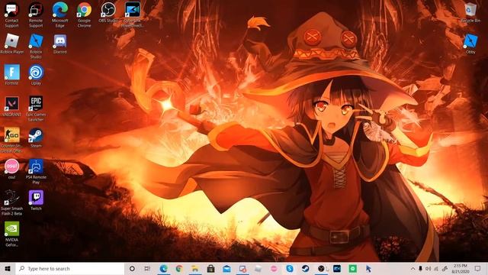This screenshot has height=275, width=488.
Task: Select Super Smash Flash 2 Beta icon
Action: [12, 202]
